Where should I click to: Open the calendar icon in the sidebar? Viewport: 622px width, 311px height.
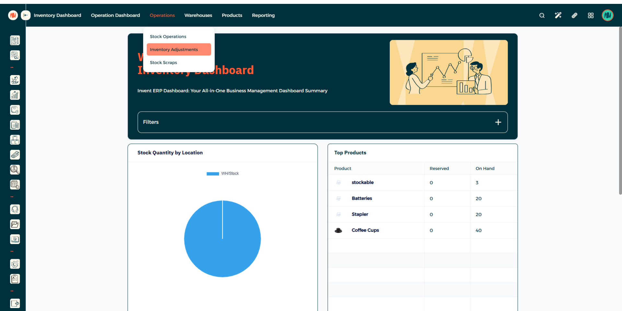(x=15, y=184)
